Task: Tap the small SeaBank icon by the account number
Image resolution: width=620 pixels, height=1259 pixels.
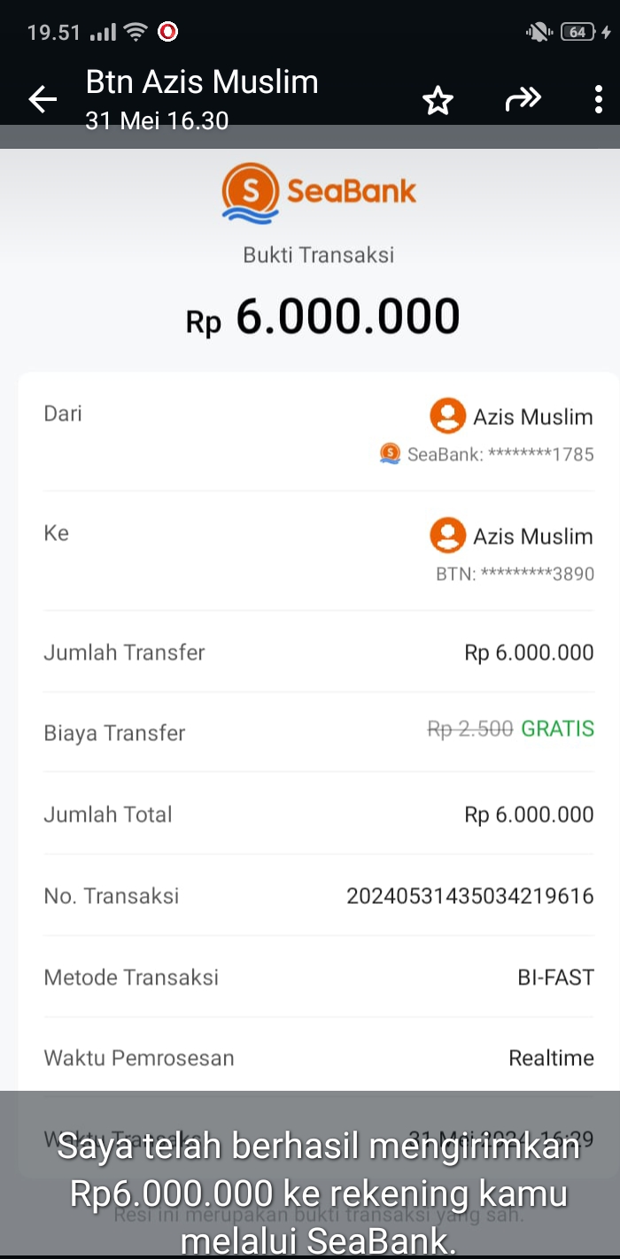Action: coord(390,454)
